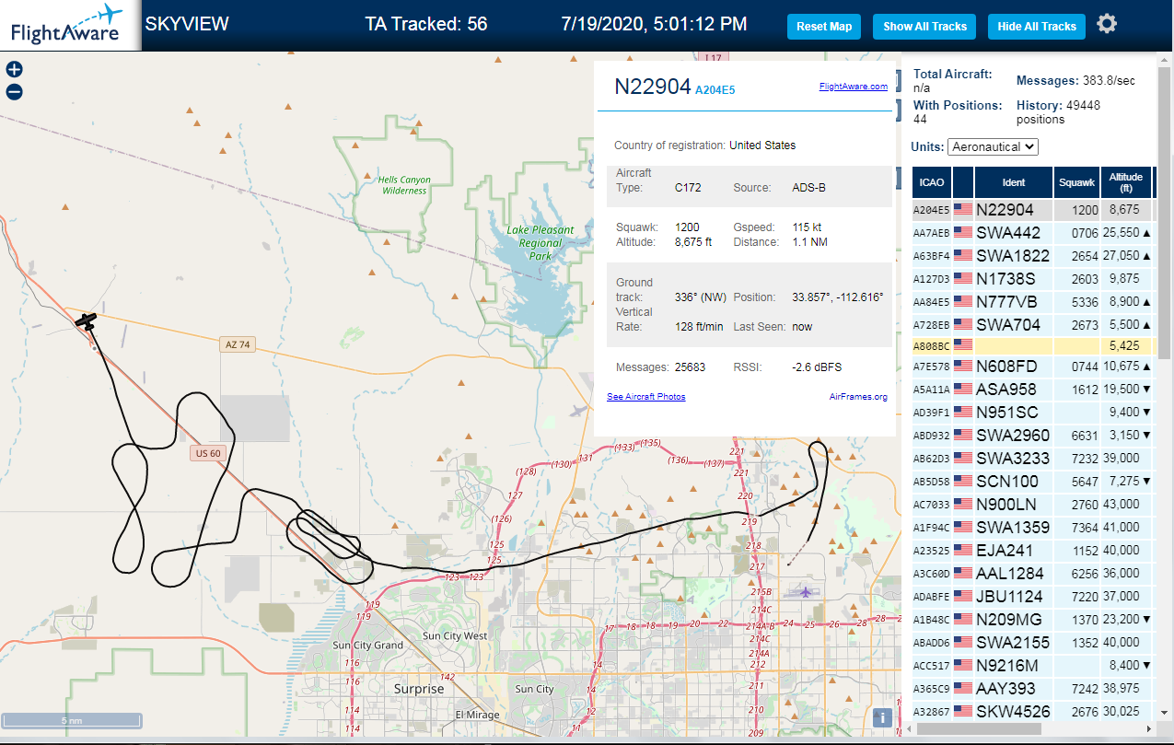Select the SWA2155 aircraft row
The height and width of the screenshot is (745, 1174).
coord(1033,642)
